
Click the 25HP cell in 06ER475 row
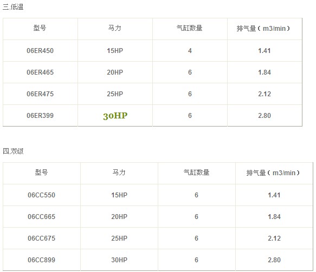click(115, 94)
